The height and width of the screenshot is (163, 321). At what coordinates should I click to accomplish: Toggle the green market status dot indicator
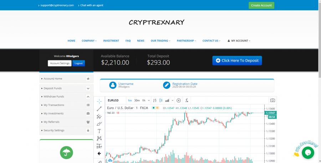pyautogui.click(x=153, y=108)
